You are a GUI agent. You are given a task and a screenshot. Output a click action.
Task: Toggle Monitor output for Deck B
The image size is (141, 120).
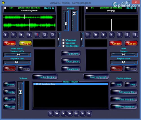pyautogui.click(x=131, y=69)
